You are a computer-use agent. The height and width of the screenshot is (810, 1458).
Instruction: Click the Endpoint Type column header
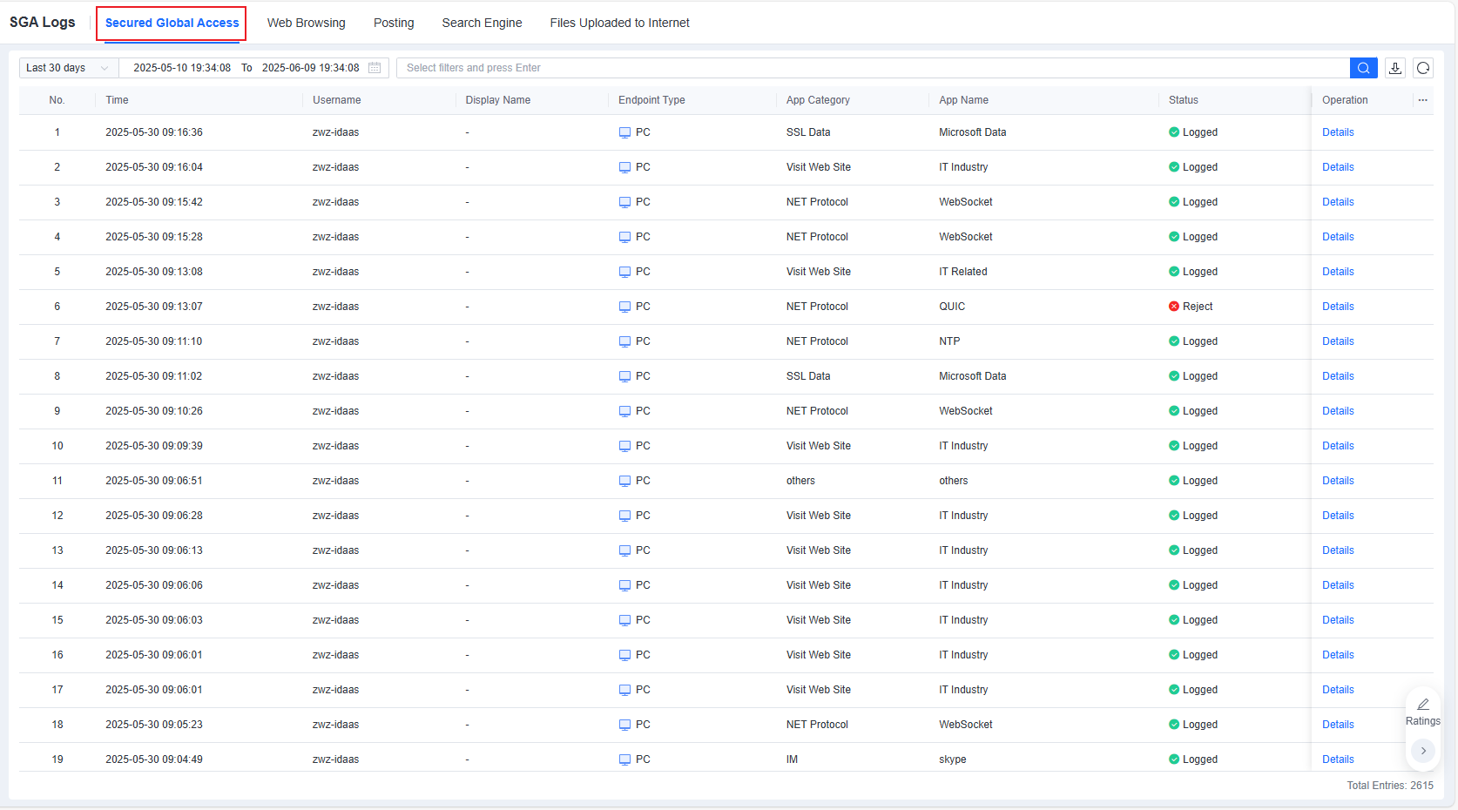tap(651, 100)
